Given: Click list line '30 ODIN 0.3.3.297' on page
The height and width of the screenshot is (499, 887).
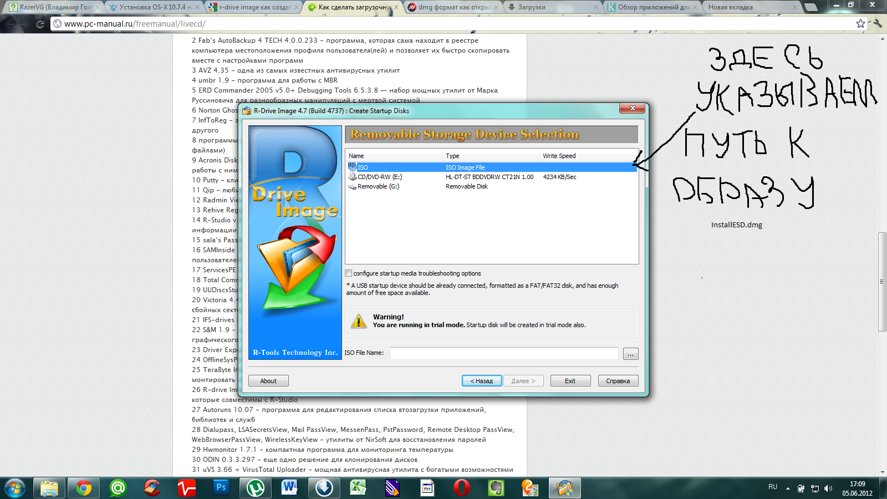Looking at the screenshot, I should tap(304, 460).
